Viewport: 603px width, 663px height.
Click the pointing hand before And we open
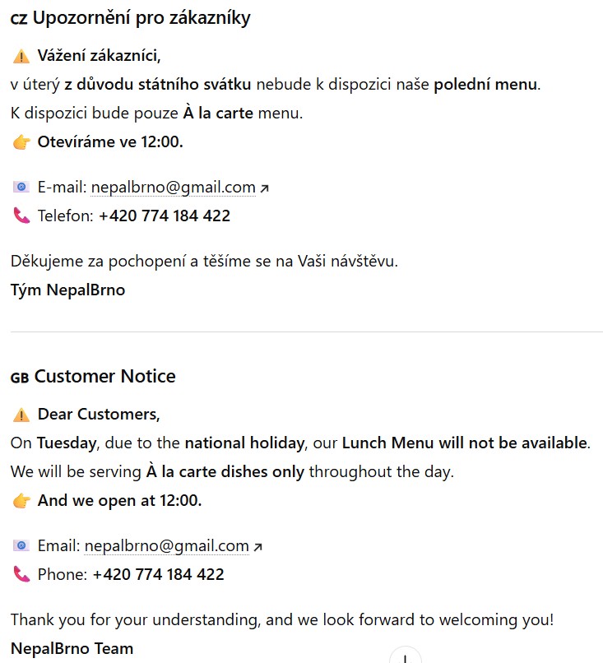[x=21, y=501]
